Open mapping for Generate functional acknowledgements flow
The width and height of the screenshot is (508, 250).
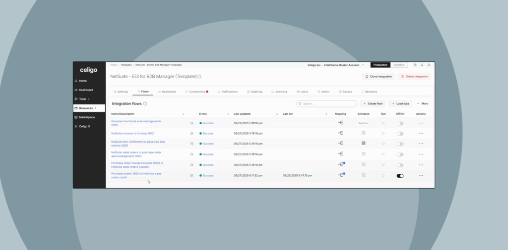341,123
